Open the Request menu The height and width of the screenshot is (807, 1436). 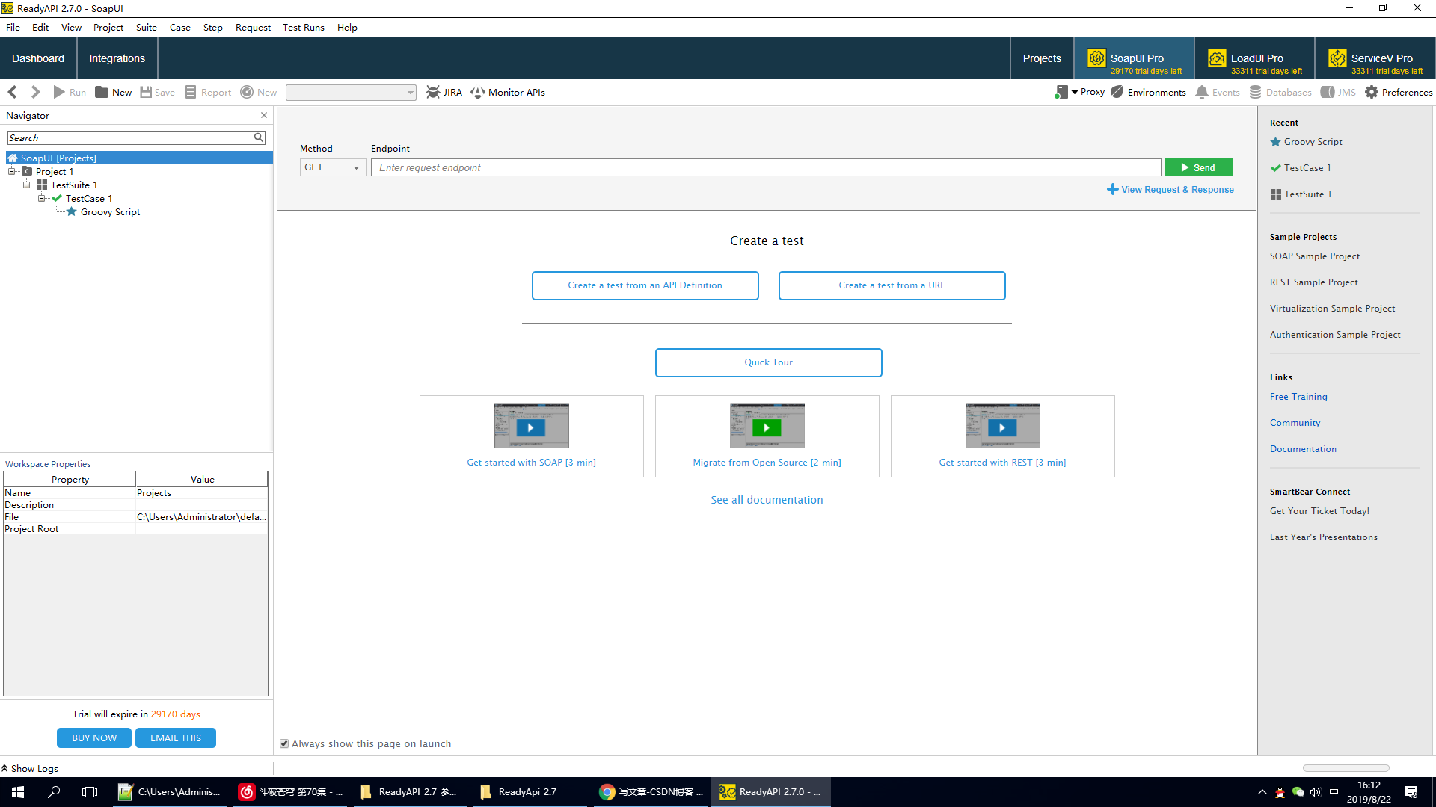[253, 28]
